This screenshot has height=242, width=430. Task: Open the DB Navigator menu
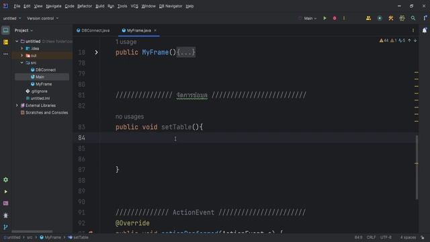[x=171, y=6]
